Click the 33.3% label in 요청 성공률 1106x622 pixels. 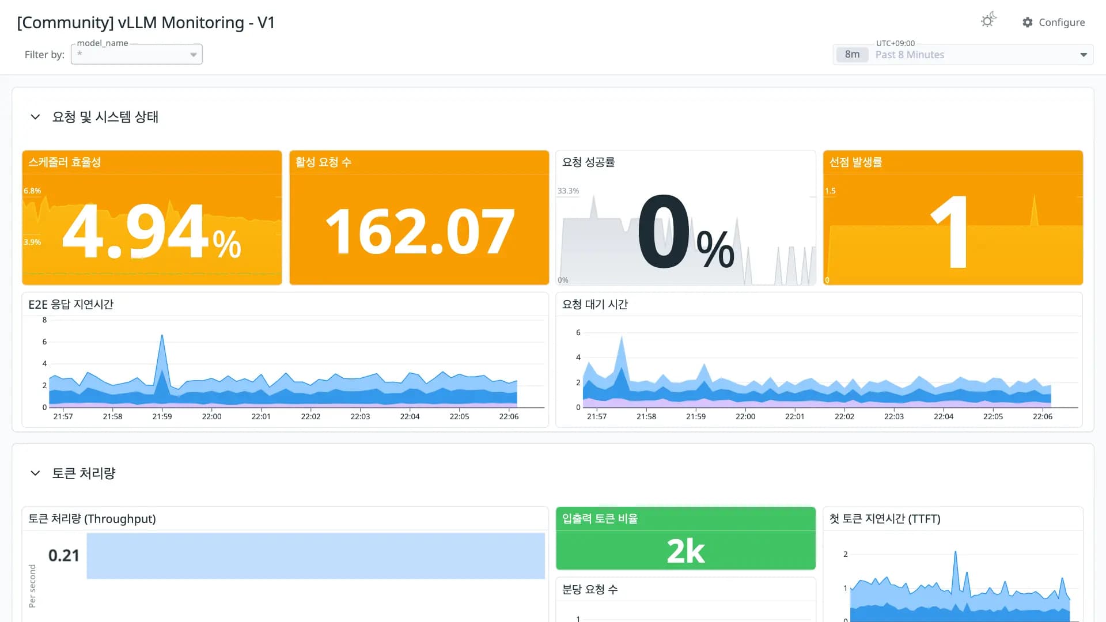click(x=568, y=191)
